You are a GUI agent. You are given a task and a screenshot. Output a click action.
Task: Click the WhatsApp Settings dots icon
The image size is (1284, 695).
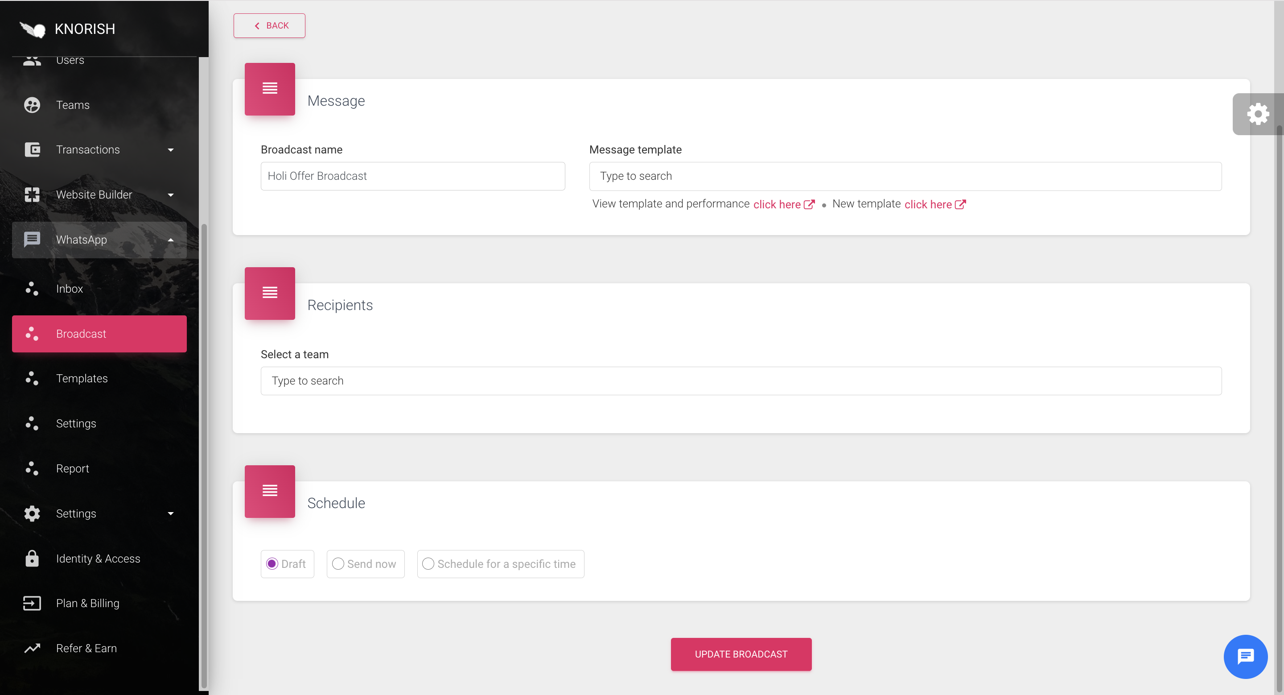(x=32, y=423)
